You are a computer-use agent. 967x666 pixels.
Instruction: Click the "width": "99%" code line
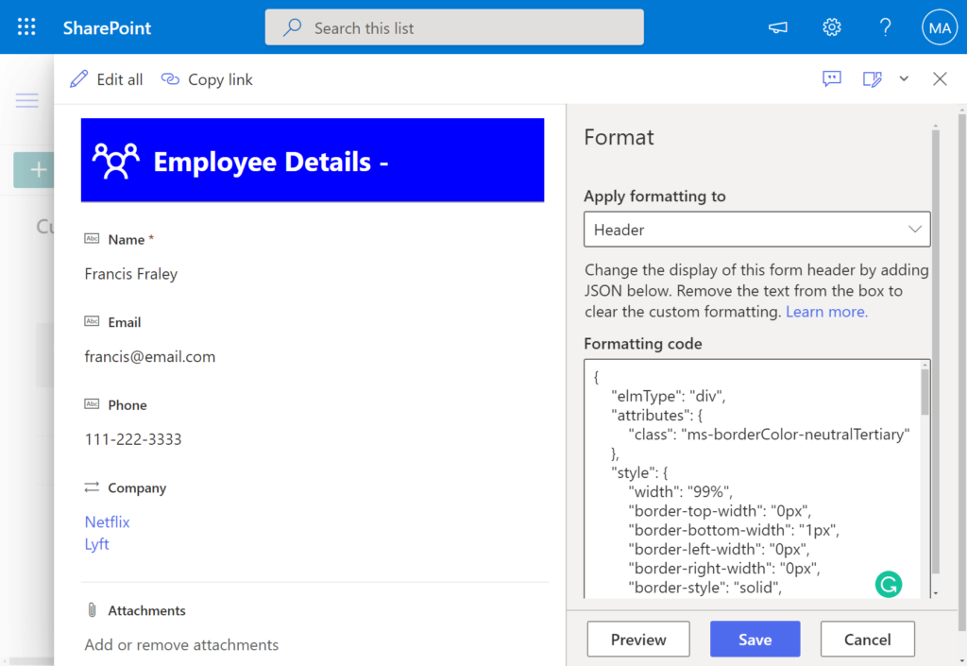(680, 491)
